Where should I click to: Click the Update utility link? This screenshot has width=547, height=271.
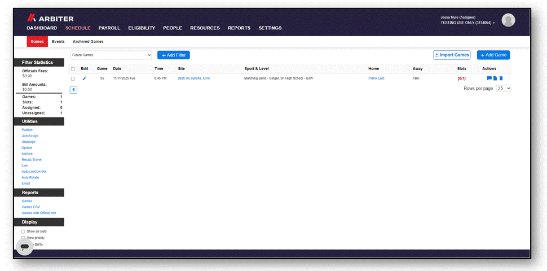pos(27,148)
